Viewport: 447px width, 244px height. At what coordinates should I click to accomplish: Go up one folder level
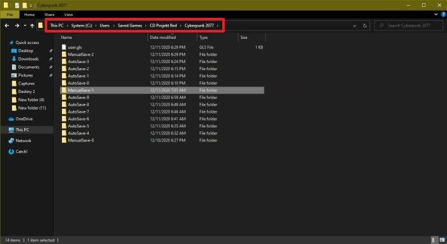click(32, 25)
